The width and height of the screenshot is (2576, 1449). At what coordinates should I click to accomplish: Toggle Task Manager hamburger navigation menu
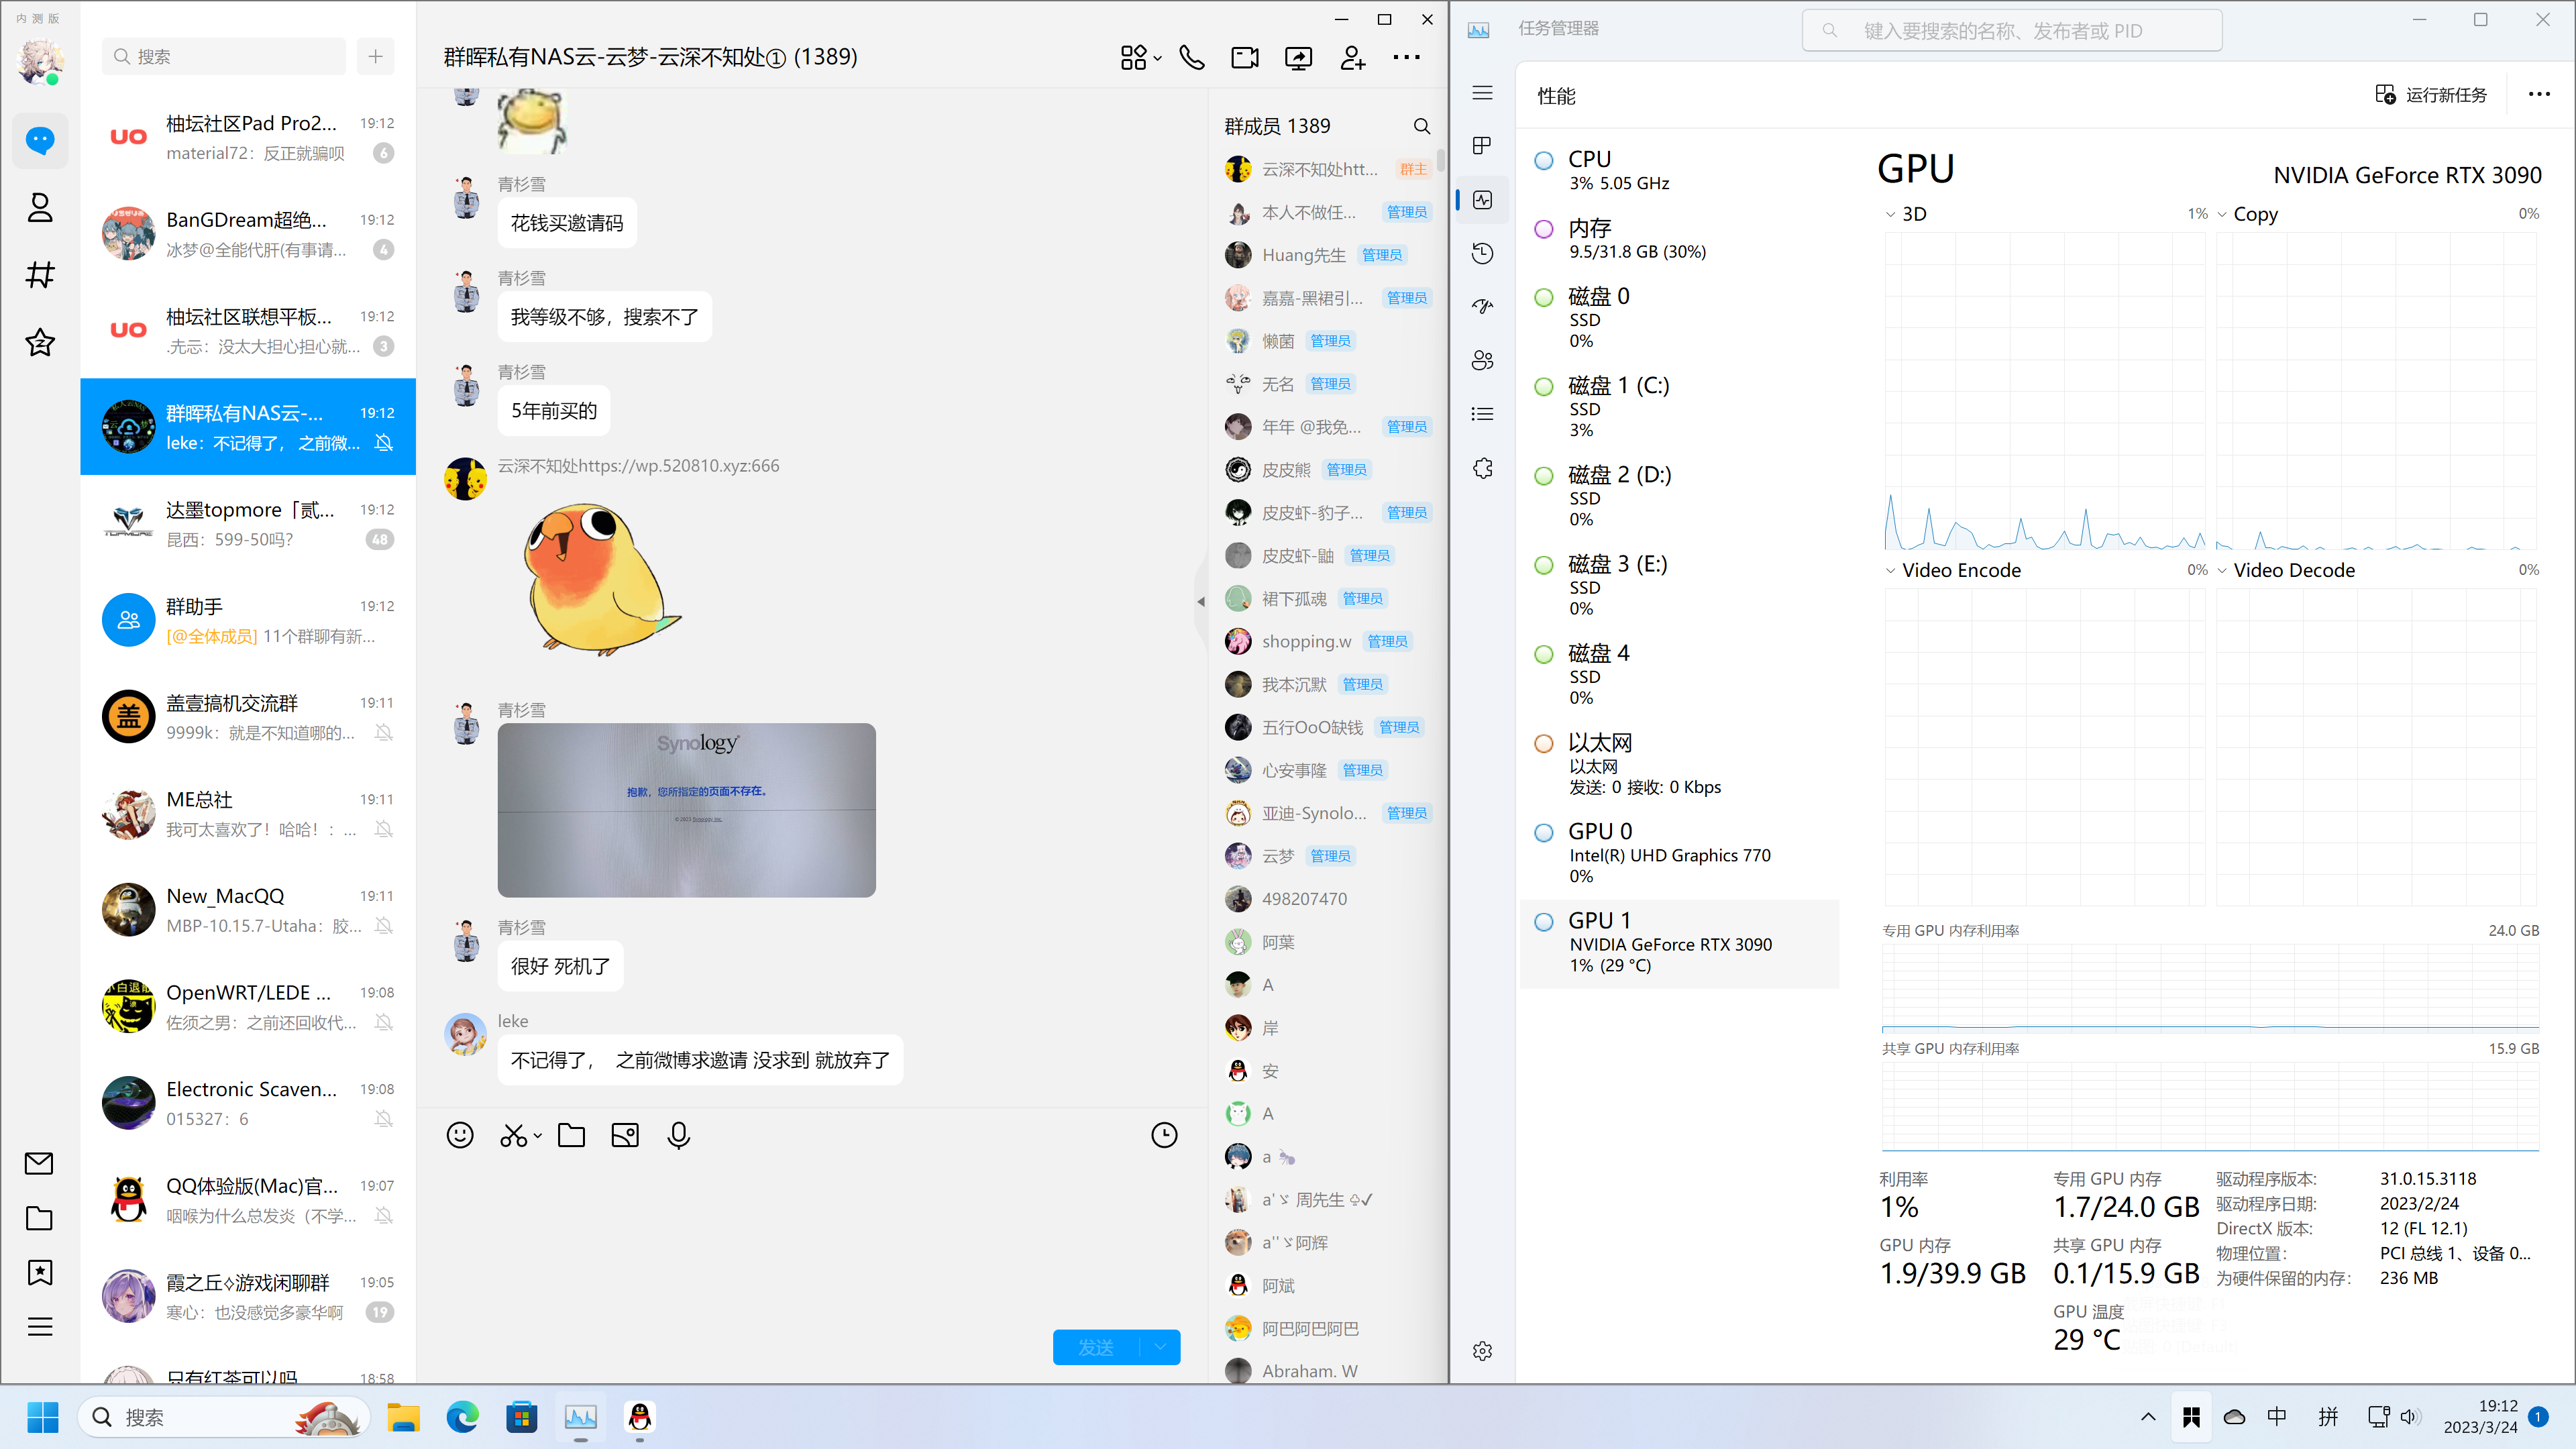tap(1482, 93)
